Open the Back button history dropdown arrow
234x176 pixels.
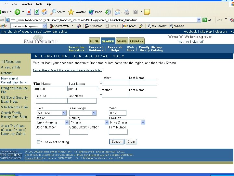(x=11, y=12)
